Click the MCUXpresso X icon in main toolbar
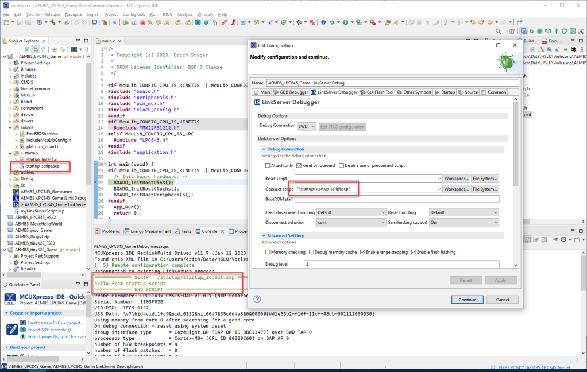The height and width of the screenshot is (372, 587). point(197,22)
